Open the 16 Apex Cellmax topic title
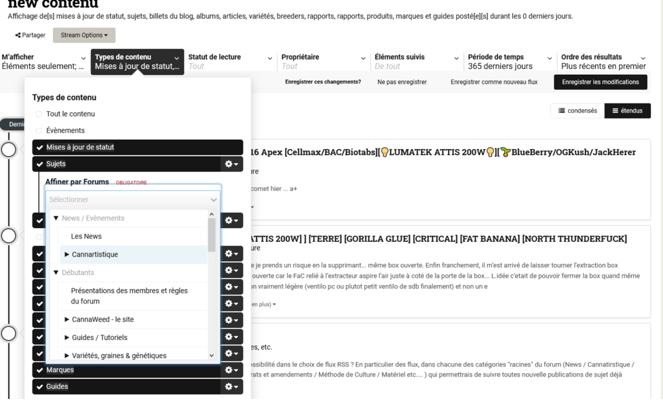 443,152
